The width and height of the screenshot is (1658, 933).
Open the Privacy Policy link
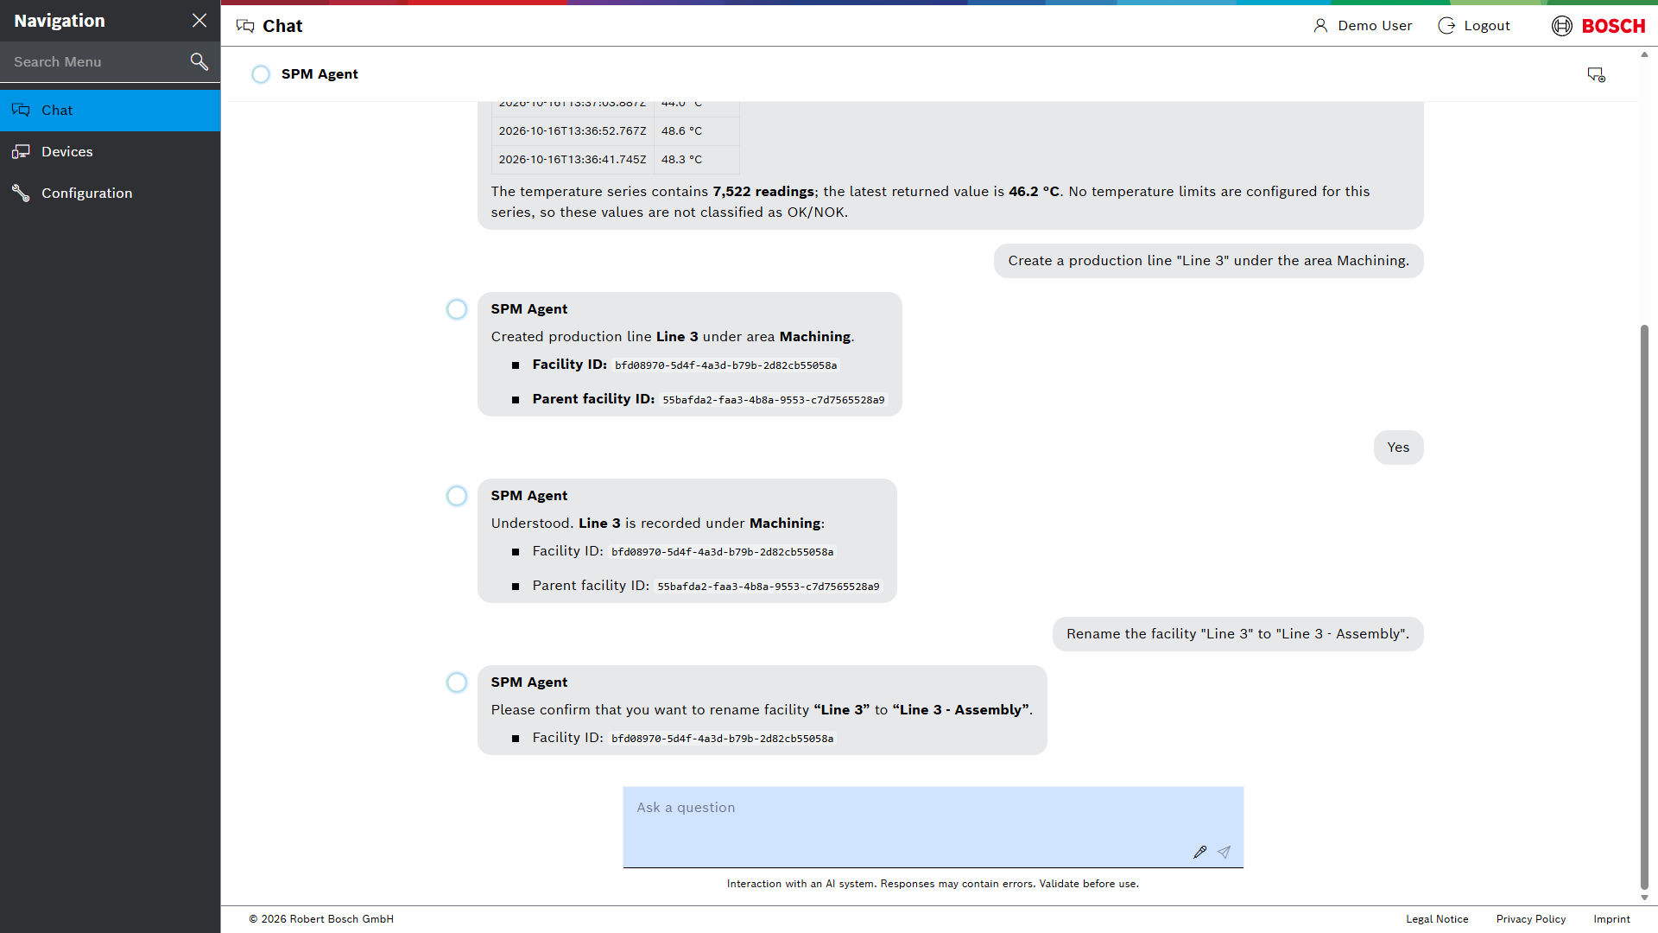pos(1531,919)
